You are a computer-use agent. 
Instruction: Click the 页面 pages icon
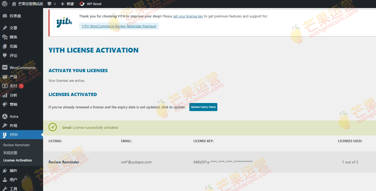pyautogui.click(x=5, y=46)
